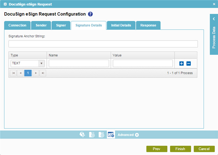
Task: Click the Prev button
Action: coord(157,149)
